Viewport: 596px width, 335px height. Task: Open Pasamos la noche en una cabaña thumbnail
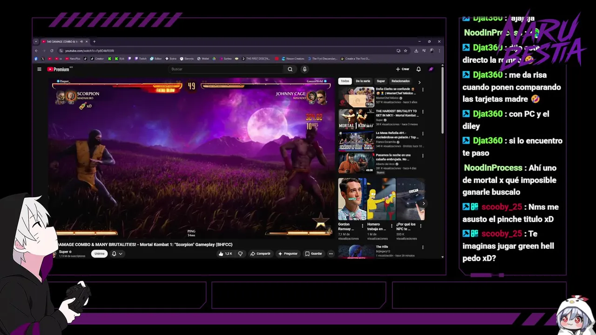pos(357,163)
